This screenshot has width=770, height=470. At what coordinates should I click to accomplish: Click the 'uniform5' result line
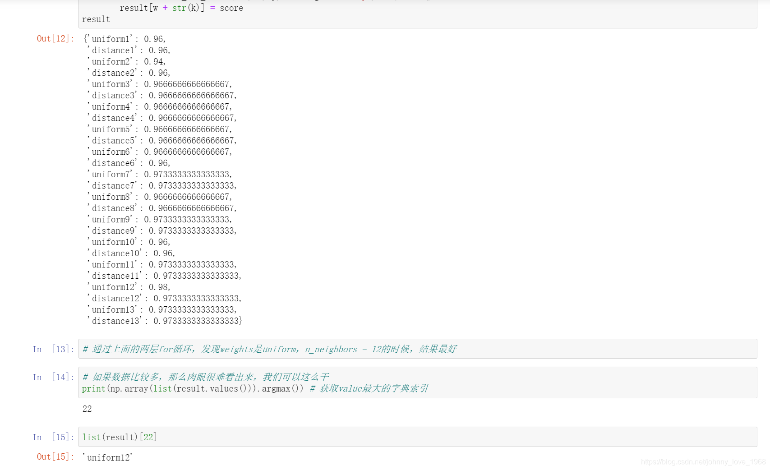159,129
